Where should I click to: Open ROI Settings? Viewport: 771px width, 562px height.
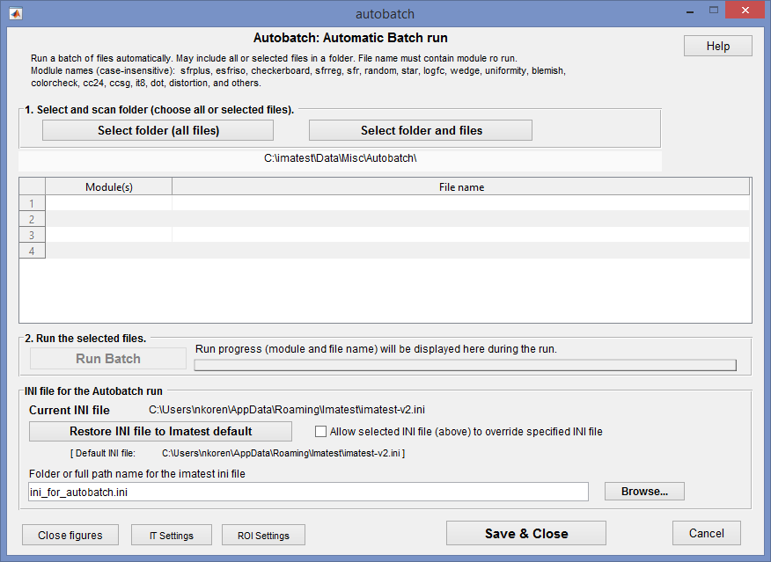(x=263, y=535)
